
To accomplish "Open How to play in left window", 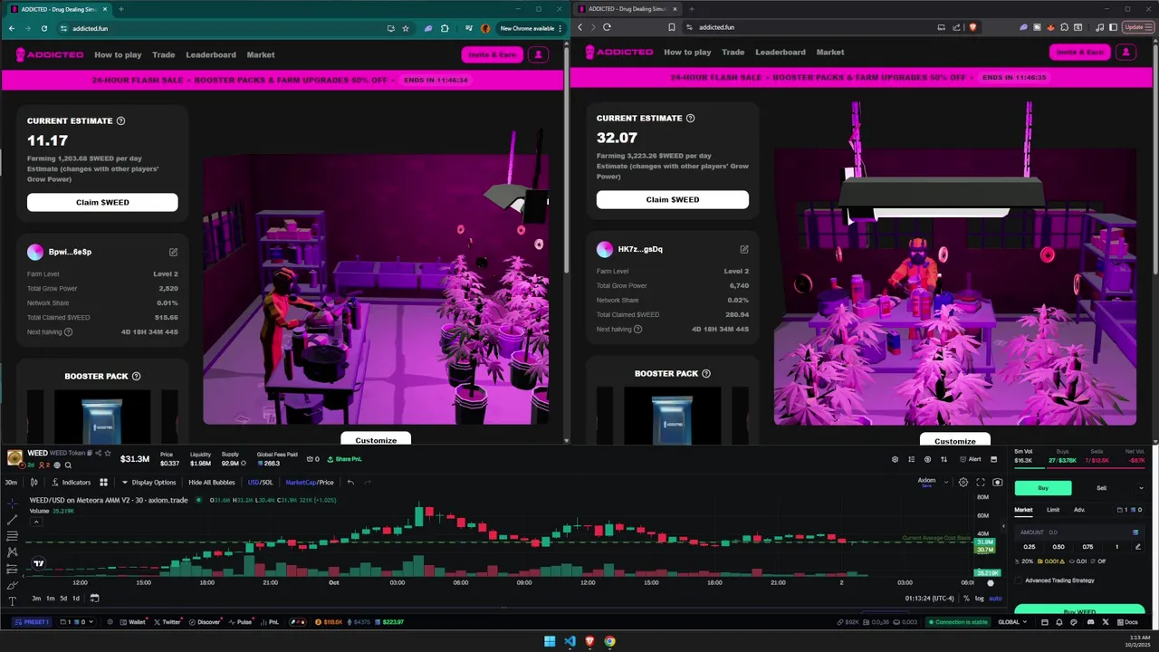I will 118,54.
